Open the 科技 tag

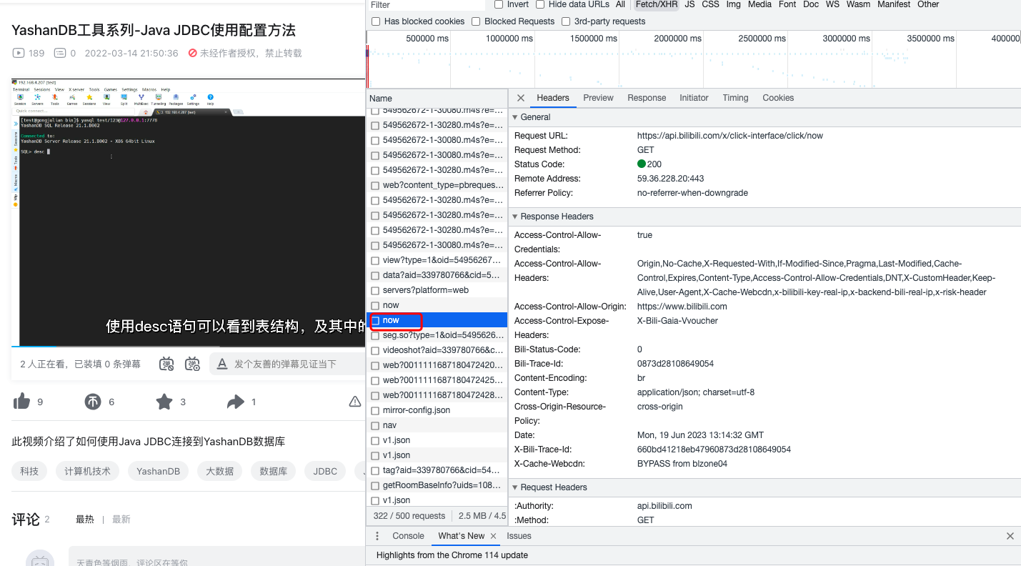29,471
